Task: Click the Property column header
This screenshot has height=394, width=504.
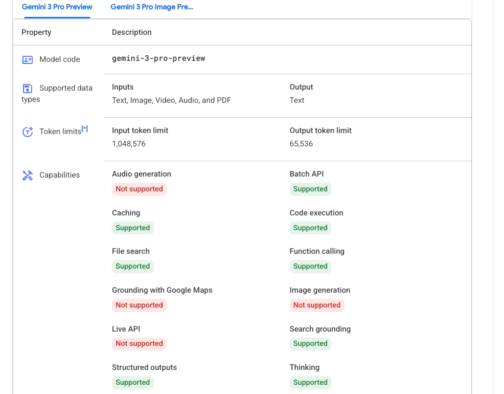Action: pyautogui.click(x=36, y=32)
